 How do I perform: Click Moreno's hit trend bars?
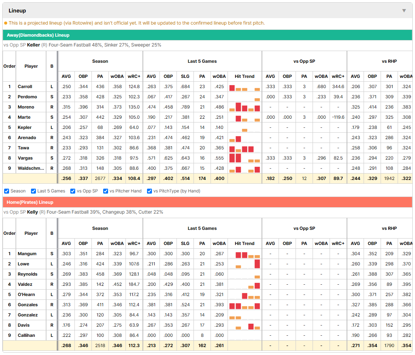245,107
